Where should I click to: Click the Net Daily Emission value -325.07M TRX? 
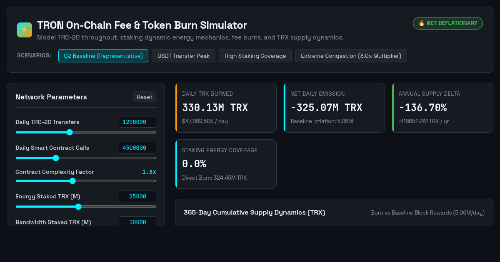(x=326, y=108)
